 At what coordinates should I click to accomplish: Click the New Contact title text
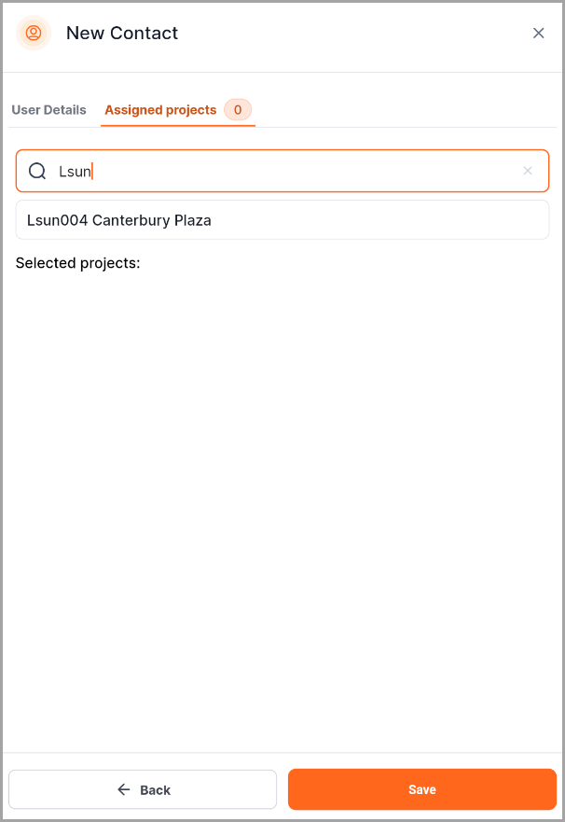(122, 34)
